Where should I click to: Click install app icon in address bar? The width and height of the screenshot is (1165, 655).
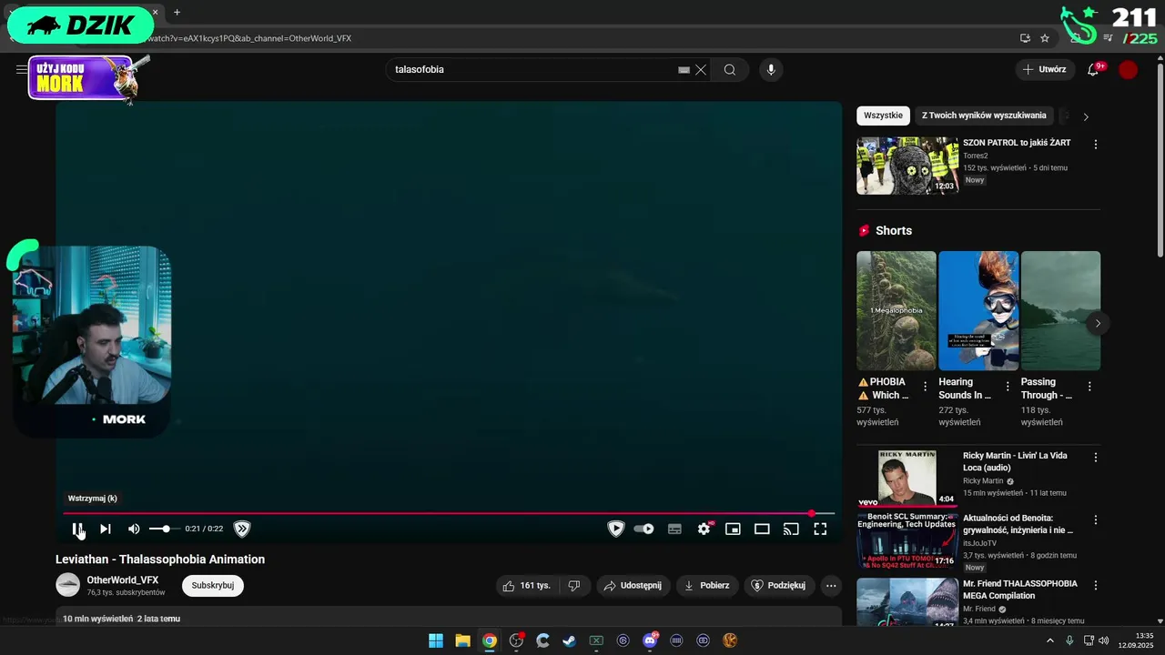coord(1025,38)
